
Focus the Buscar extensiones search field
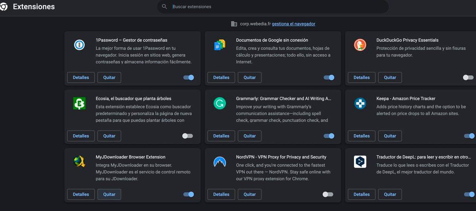[x=273, y=7]
